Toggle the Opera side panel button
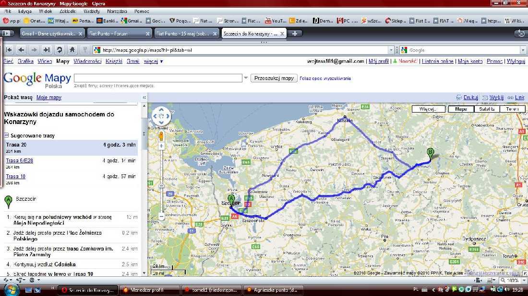The width and height of the screenshot is (528, 296). (x=6, y=33)
